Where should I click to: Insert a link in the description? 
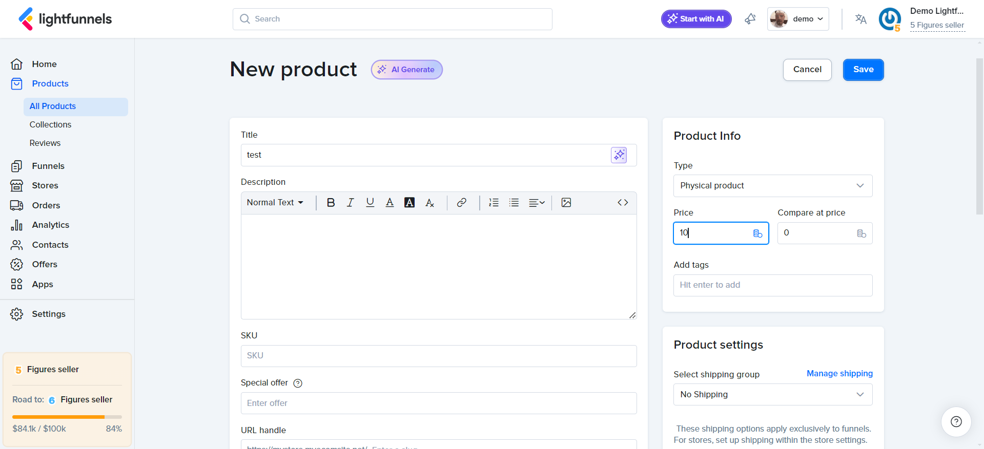coord(462,203)
